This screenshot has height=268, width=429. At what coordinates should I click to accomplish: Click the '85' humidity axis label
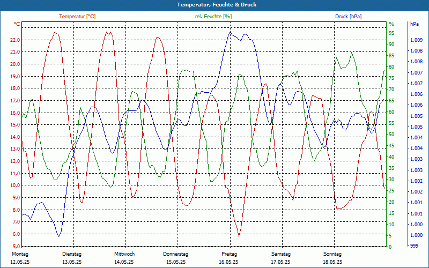(x=391, y=56)
